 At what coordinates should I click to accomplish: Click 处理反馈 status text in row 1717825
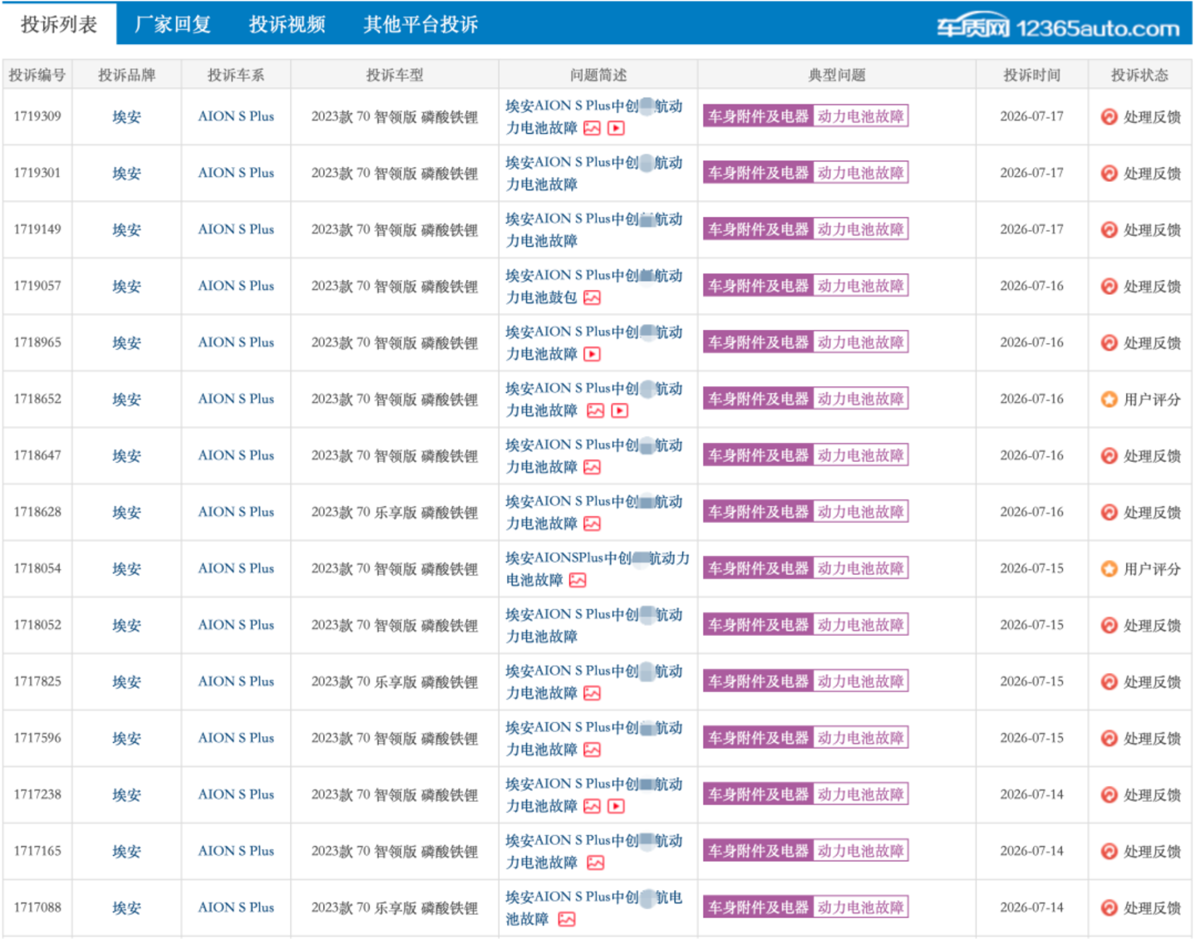(x=1152, y=682)
